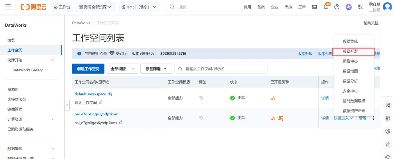Select 数据资产治理 from the quick-enter menu
Screen dimensions: 393x159
point(354,111)
